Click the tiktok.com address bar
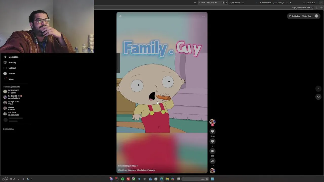 pyautogui.click(x=301, y=8)
